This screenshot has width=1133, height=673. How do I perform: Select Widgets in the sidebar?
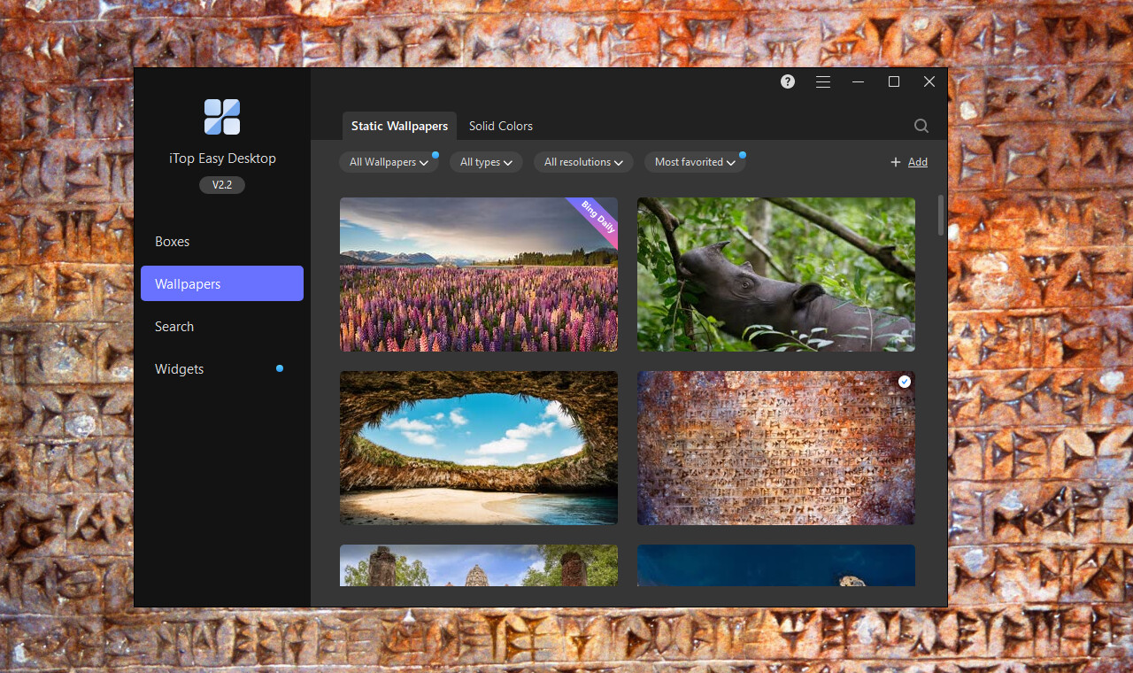pos(179,368)
